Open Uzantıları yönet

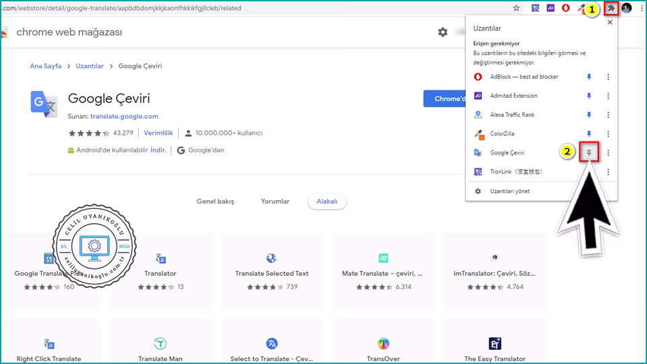[x=510, y=191]
